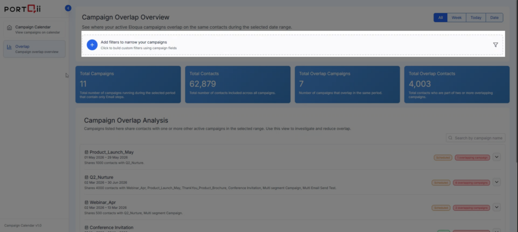Click calendar icon beside Product_Launch_May
The image size is (518, 232).
(87, 152)
